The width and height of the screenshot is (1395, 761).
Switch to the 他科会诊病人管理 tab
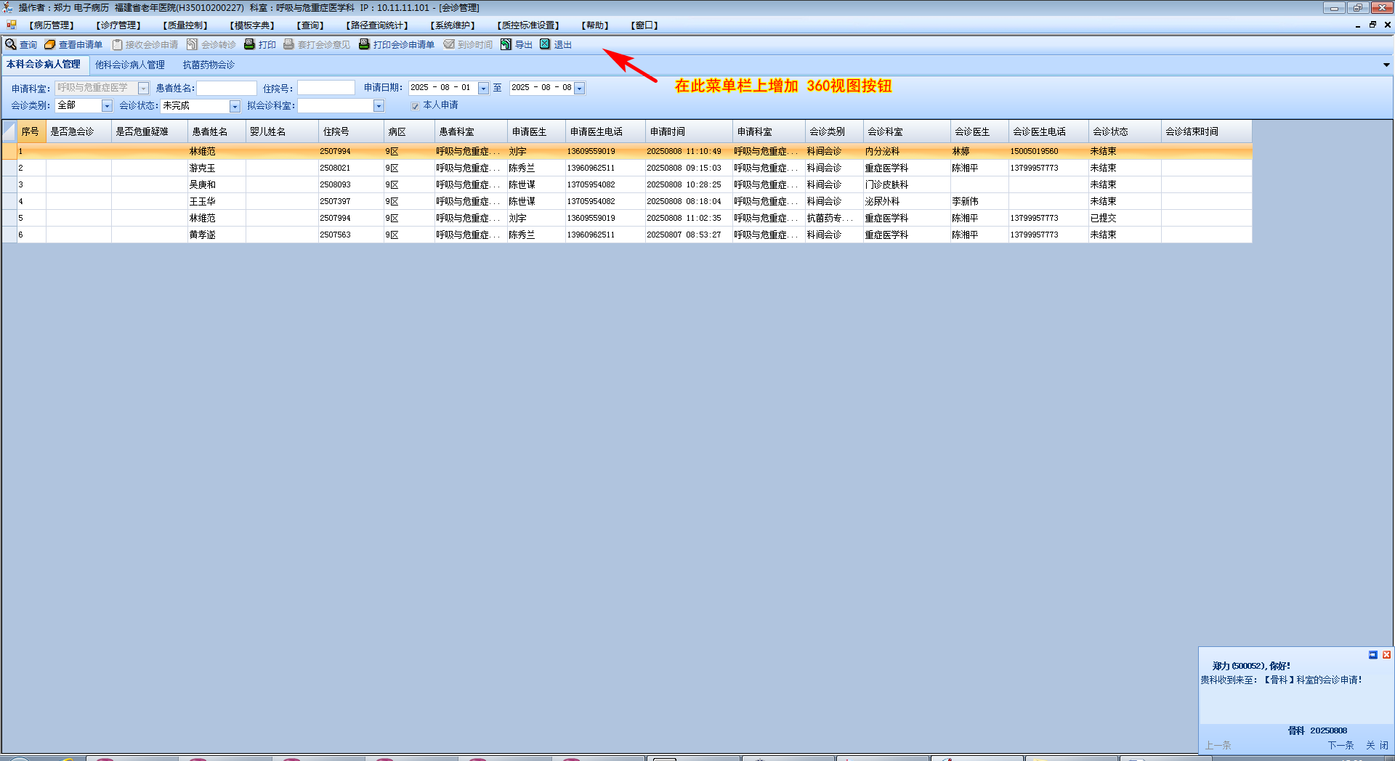[130, 65]
